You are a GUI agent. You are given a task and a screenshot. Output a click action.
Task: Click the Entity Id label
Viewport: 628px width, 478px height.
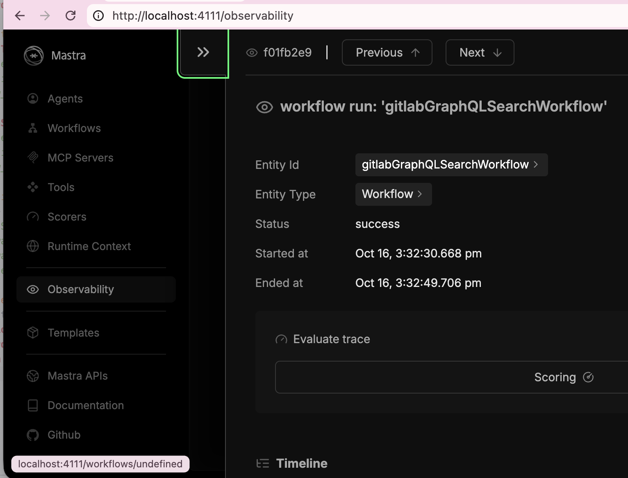[x=277, y=165]
